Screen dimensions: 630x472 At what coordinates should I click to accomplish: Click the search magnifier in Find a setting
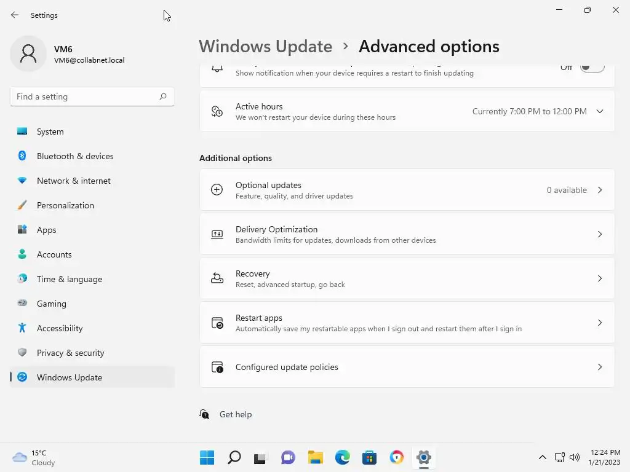pos(162,96)
